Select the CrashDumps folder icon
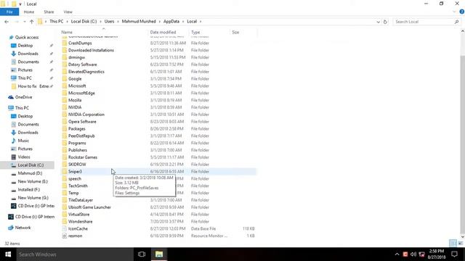Viewport: 465px width, 261px height. (65, 43)
